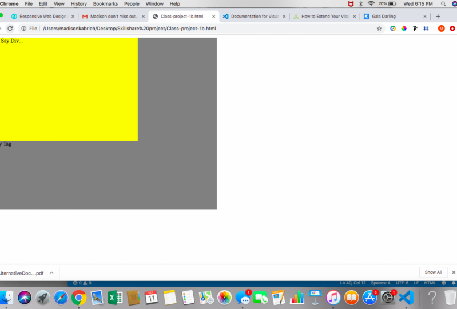The width and height of the screenshot is (457, 309).
Task: Open iTunes from the Dock
Action: coord(333,298)
